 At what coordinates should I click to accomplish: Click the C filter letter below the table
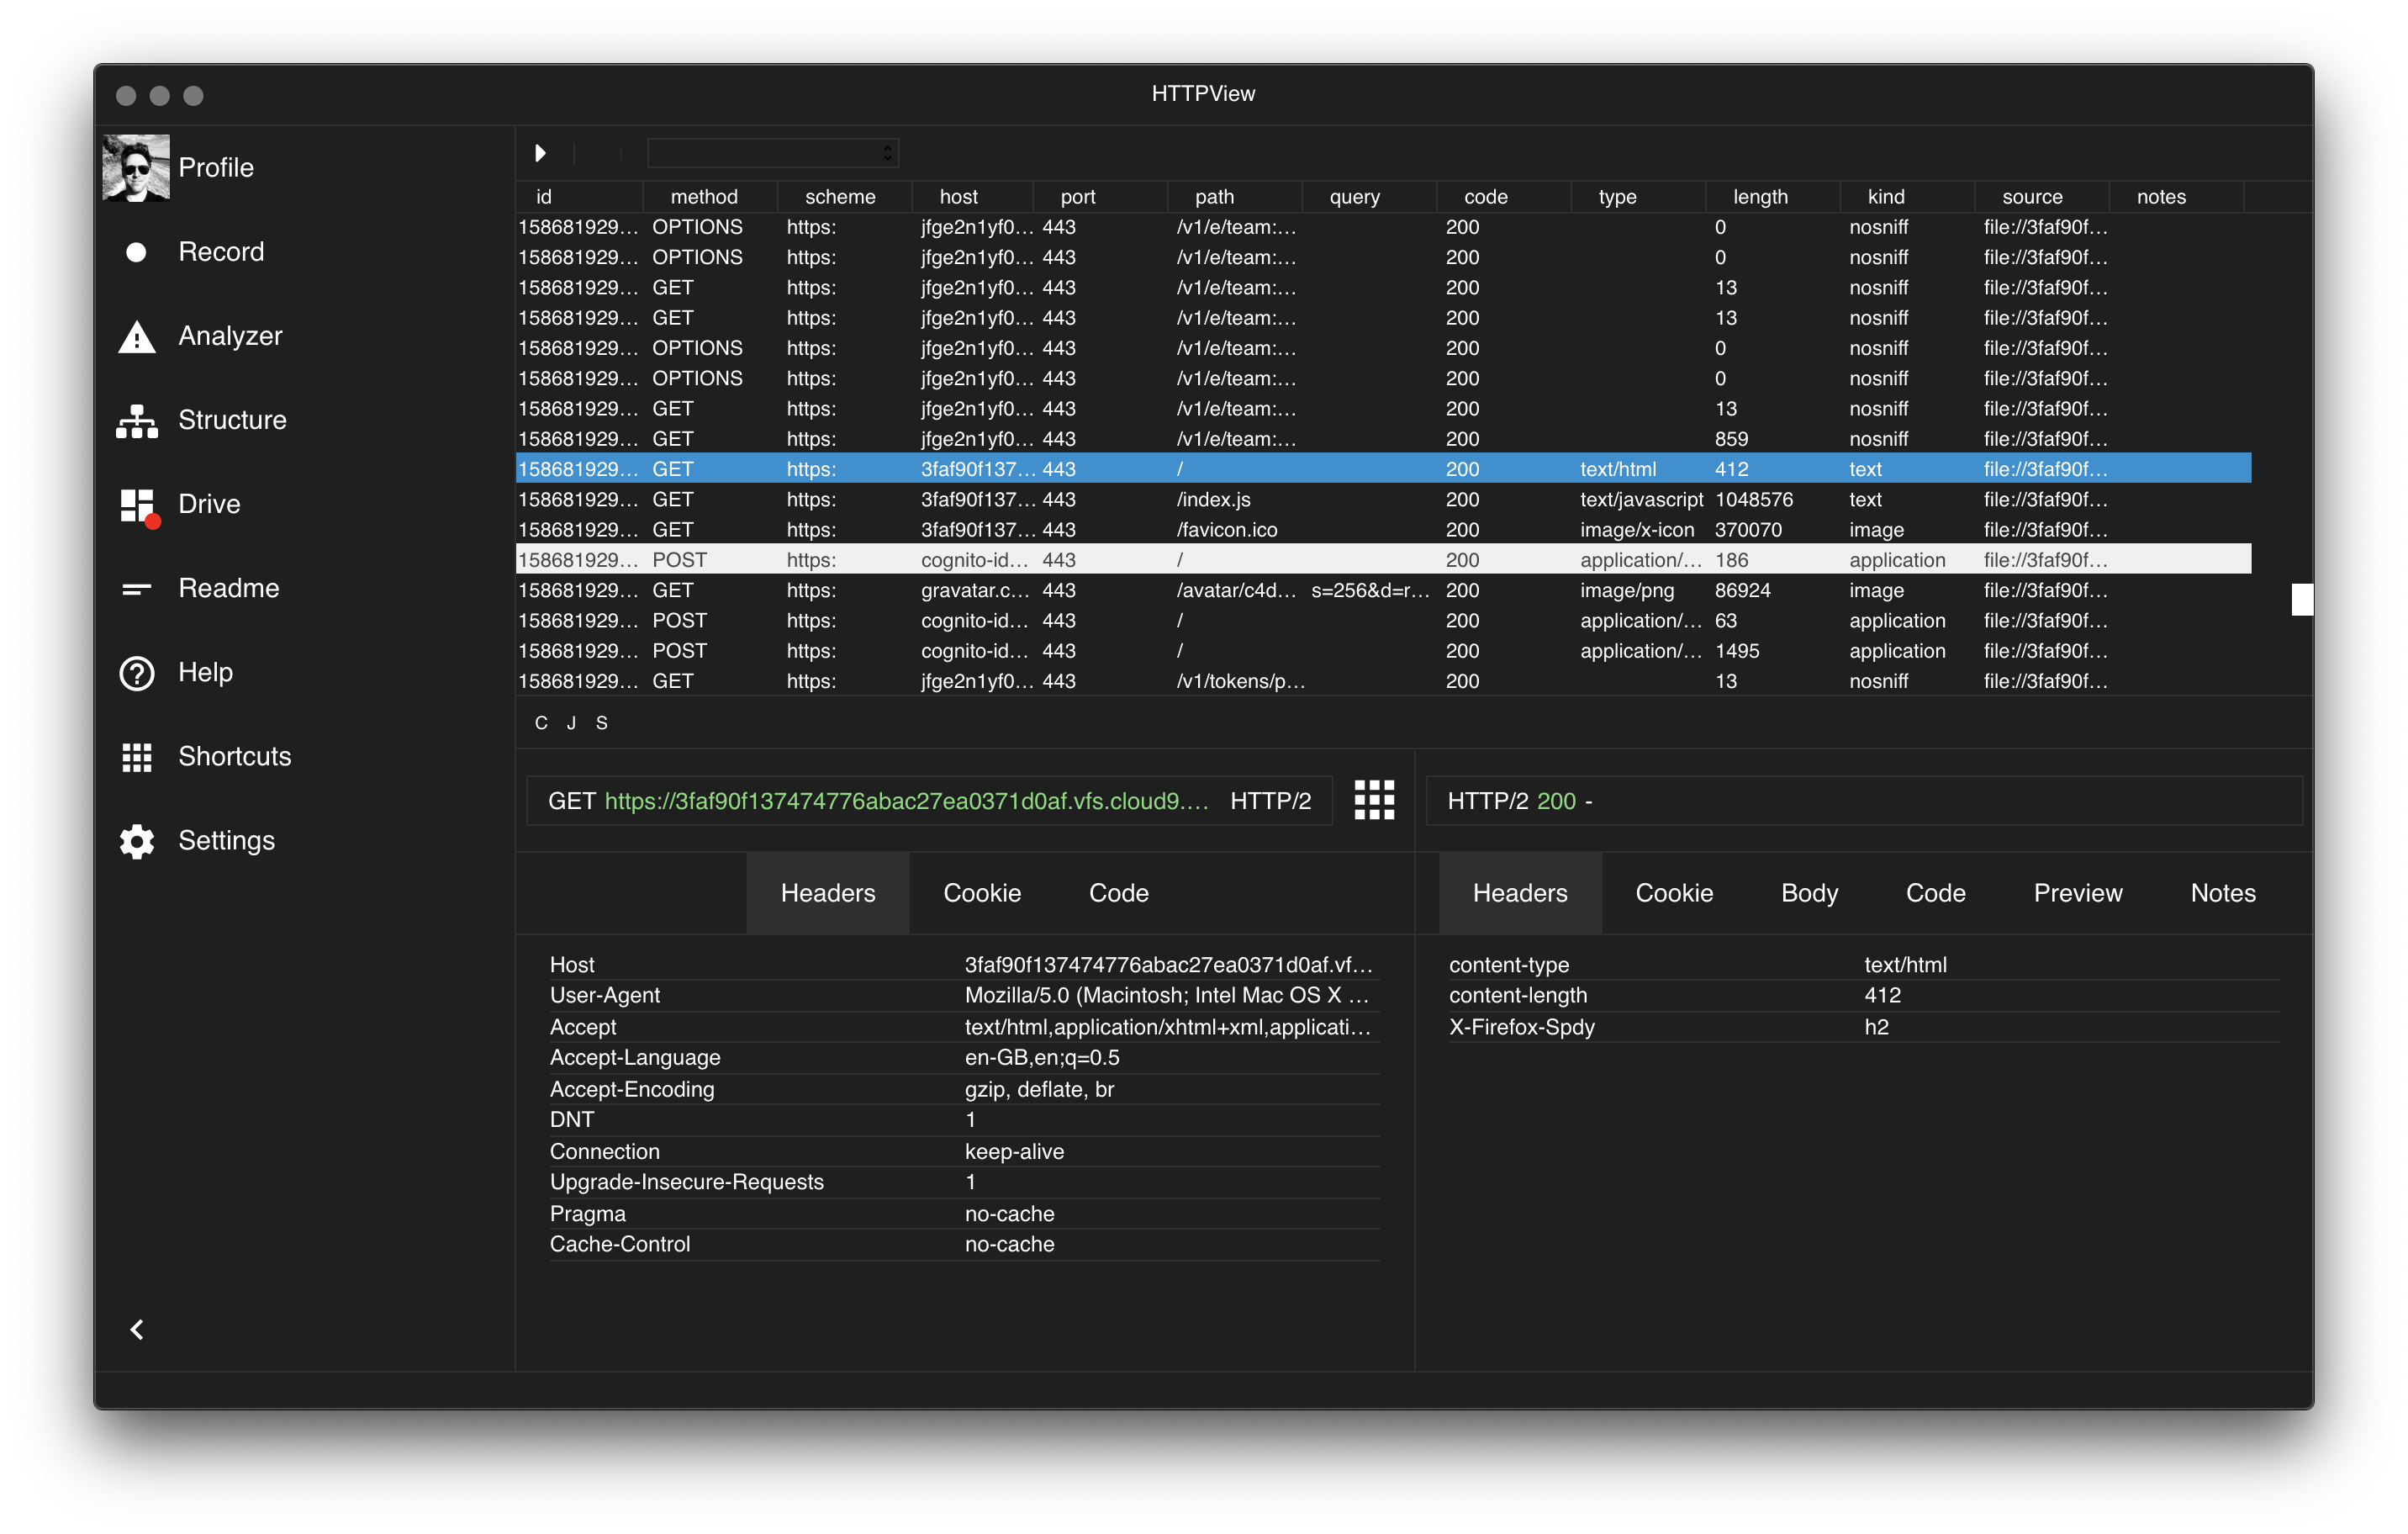point(541,723)
